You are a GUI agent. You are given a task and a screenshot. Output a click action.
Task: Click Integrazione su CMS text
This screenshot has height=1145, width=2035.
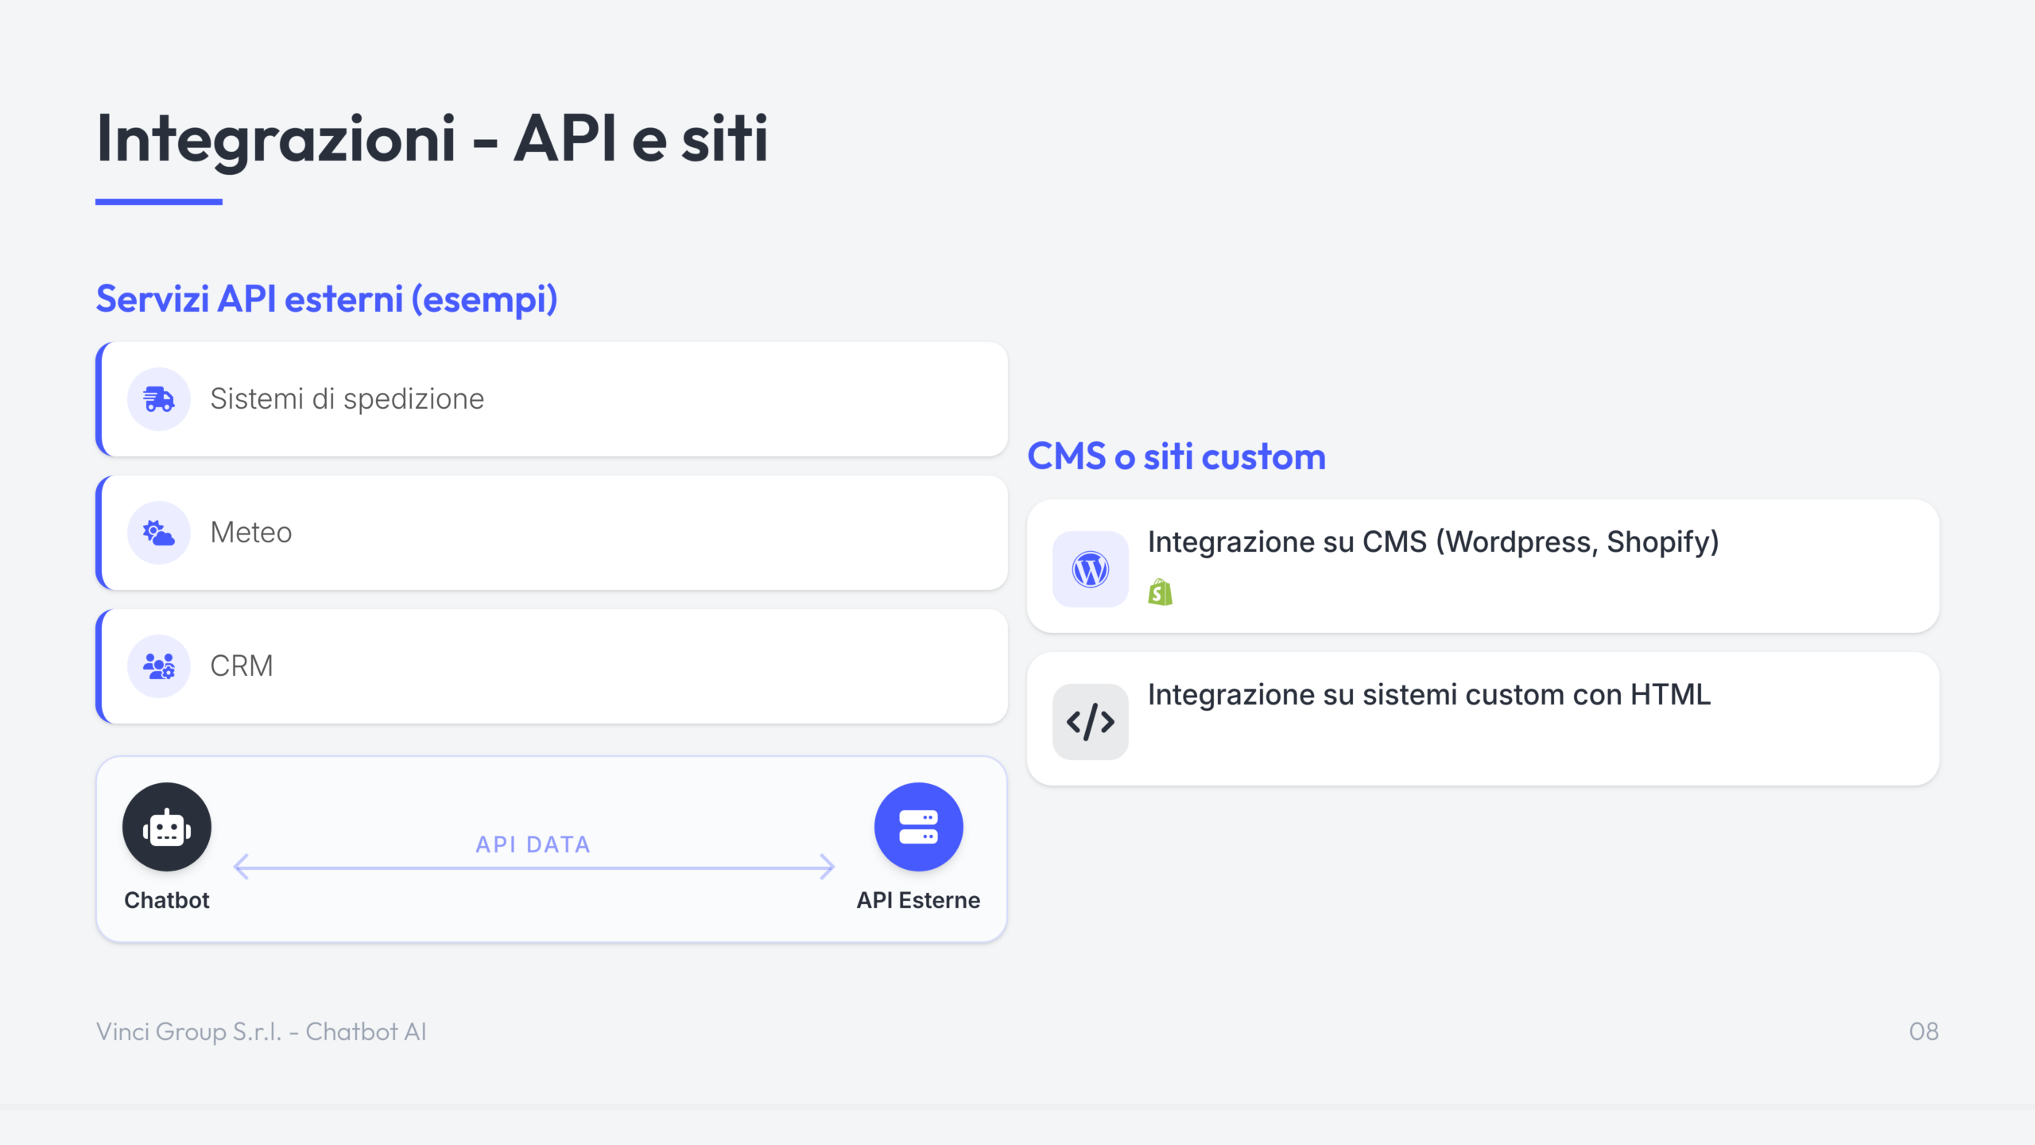click(x=1432, y=542)
